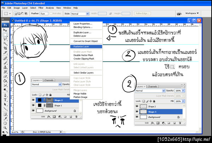Screen dimensions: 212x143
Task: Choose Convert to Smart Object entry
Action: click(x=86, y=41)
